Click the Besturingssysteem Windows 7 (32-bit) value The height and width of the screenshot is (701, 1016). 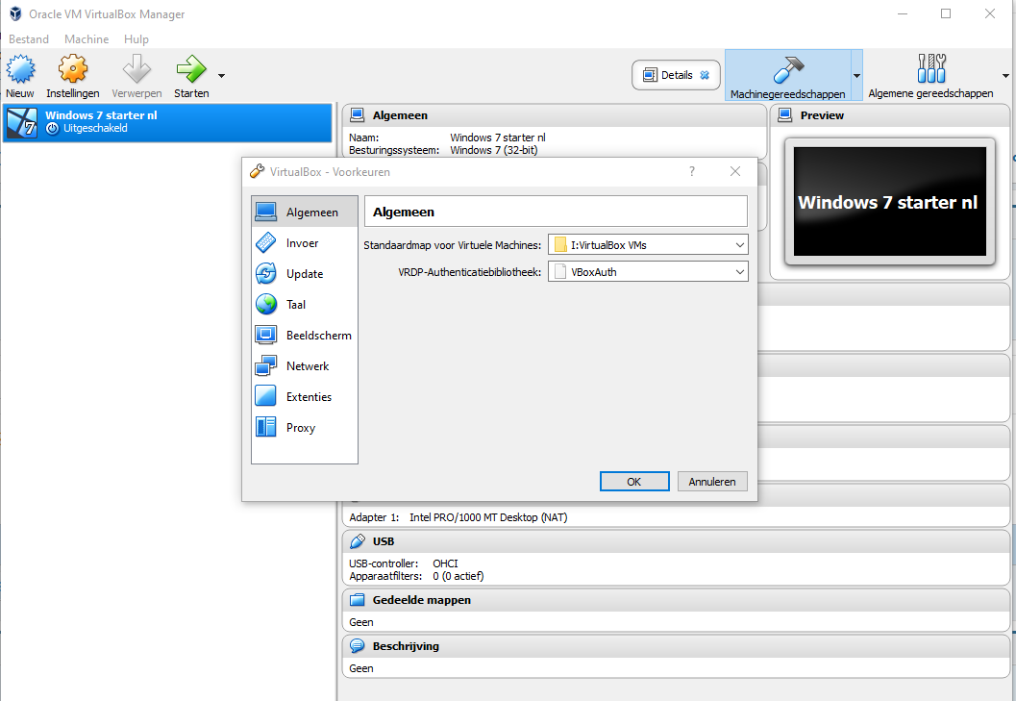(494, 150)
